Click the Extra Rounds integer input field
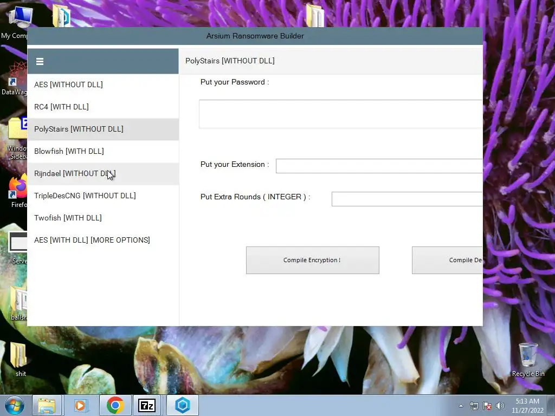Viewport: 555px width, 416px height. pos(407,199)
